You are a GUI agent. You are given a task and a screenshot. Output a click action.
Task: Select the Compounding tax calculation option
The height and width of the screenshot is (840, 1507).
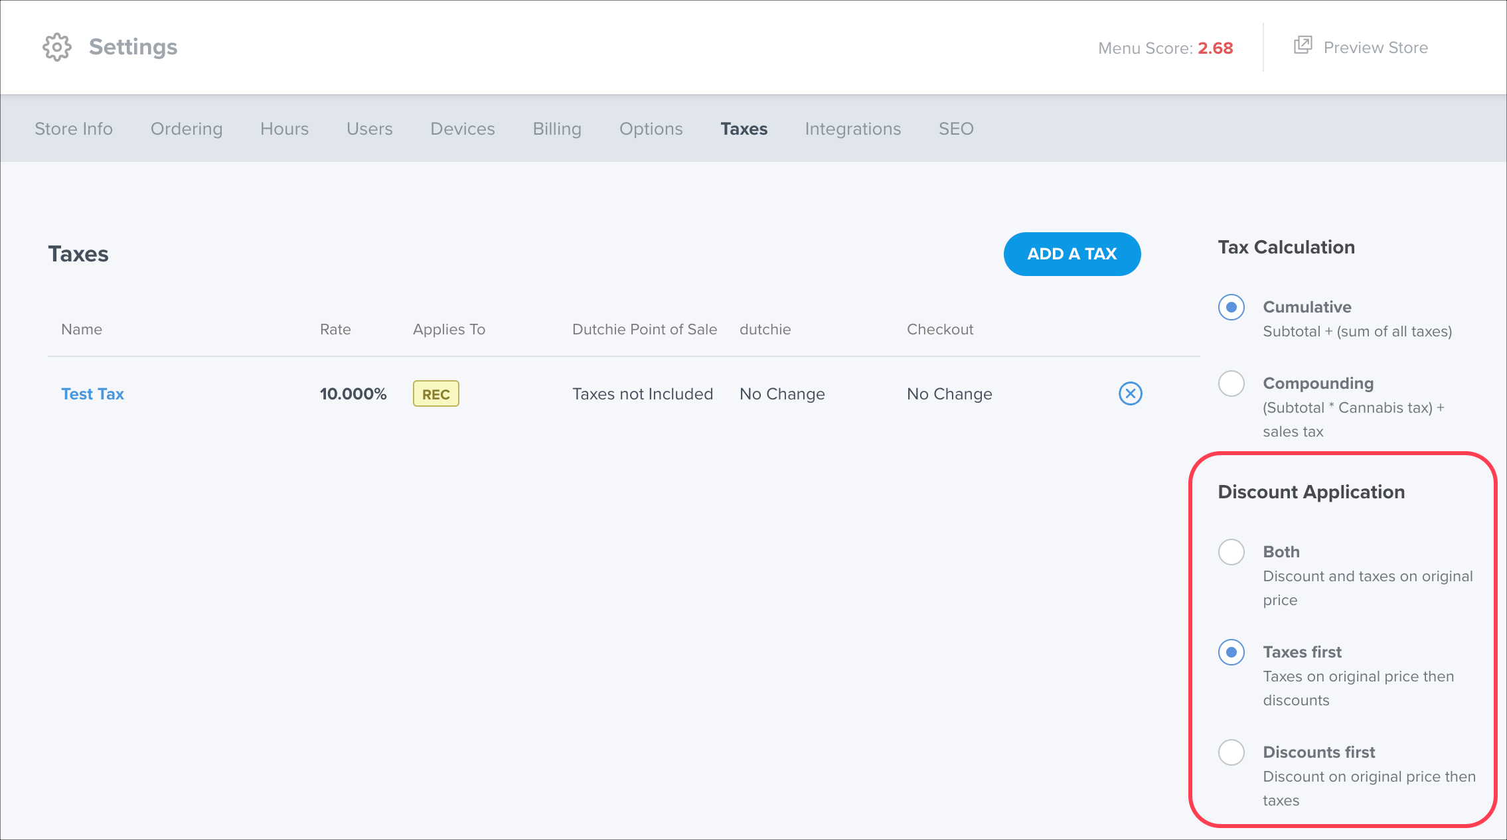[1231, 384]
